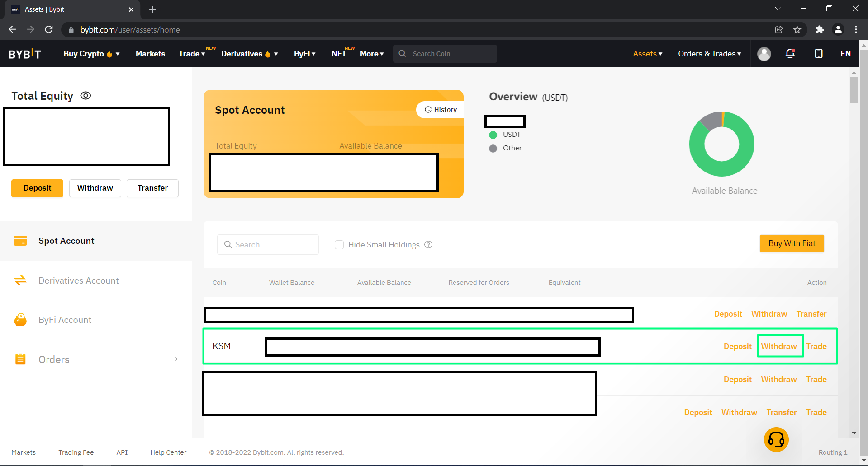Open the Orders & Trades dropdown
The height and width of the screenshot is (466, 868).
coord(709,54)
